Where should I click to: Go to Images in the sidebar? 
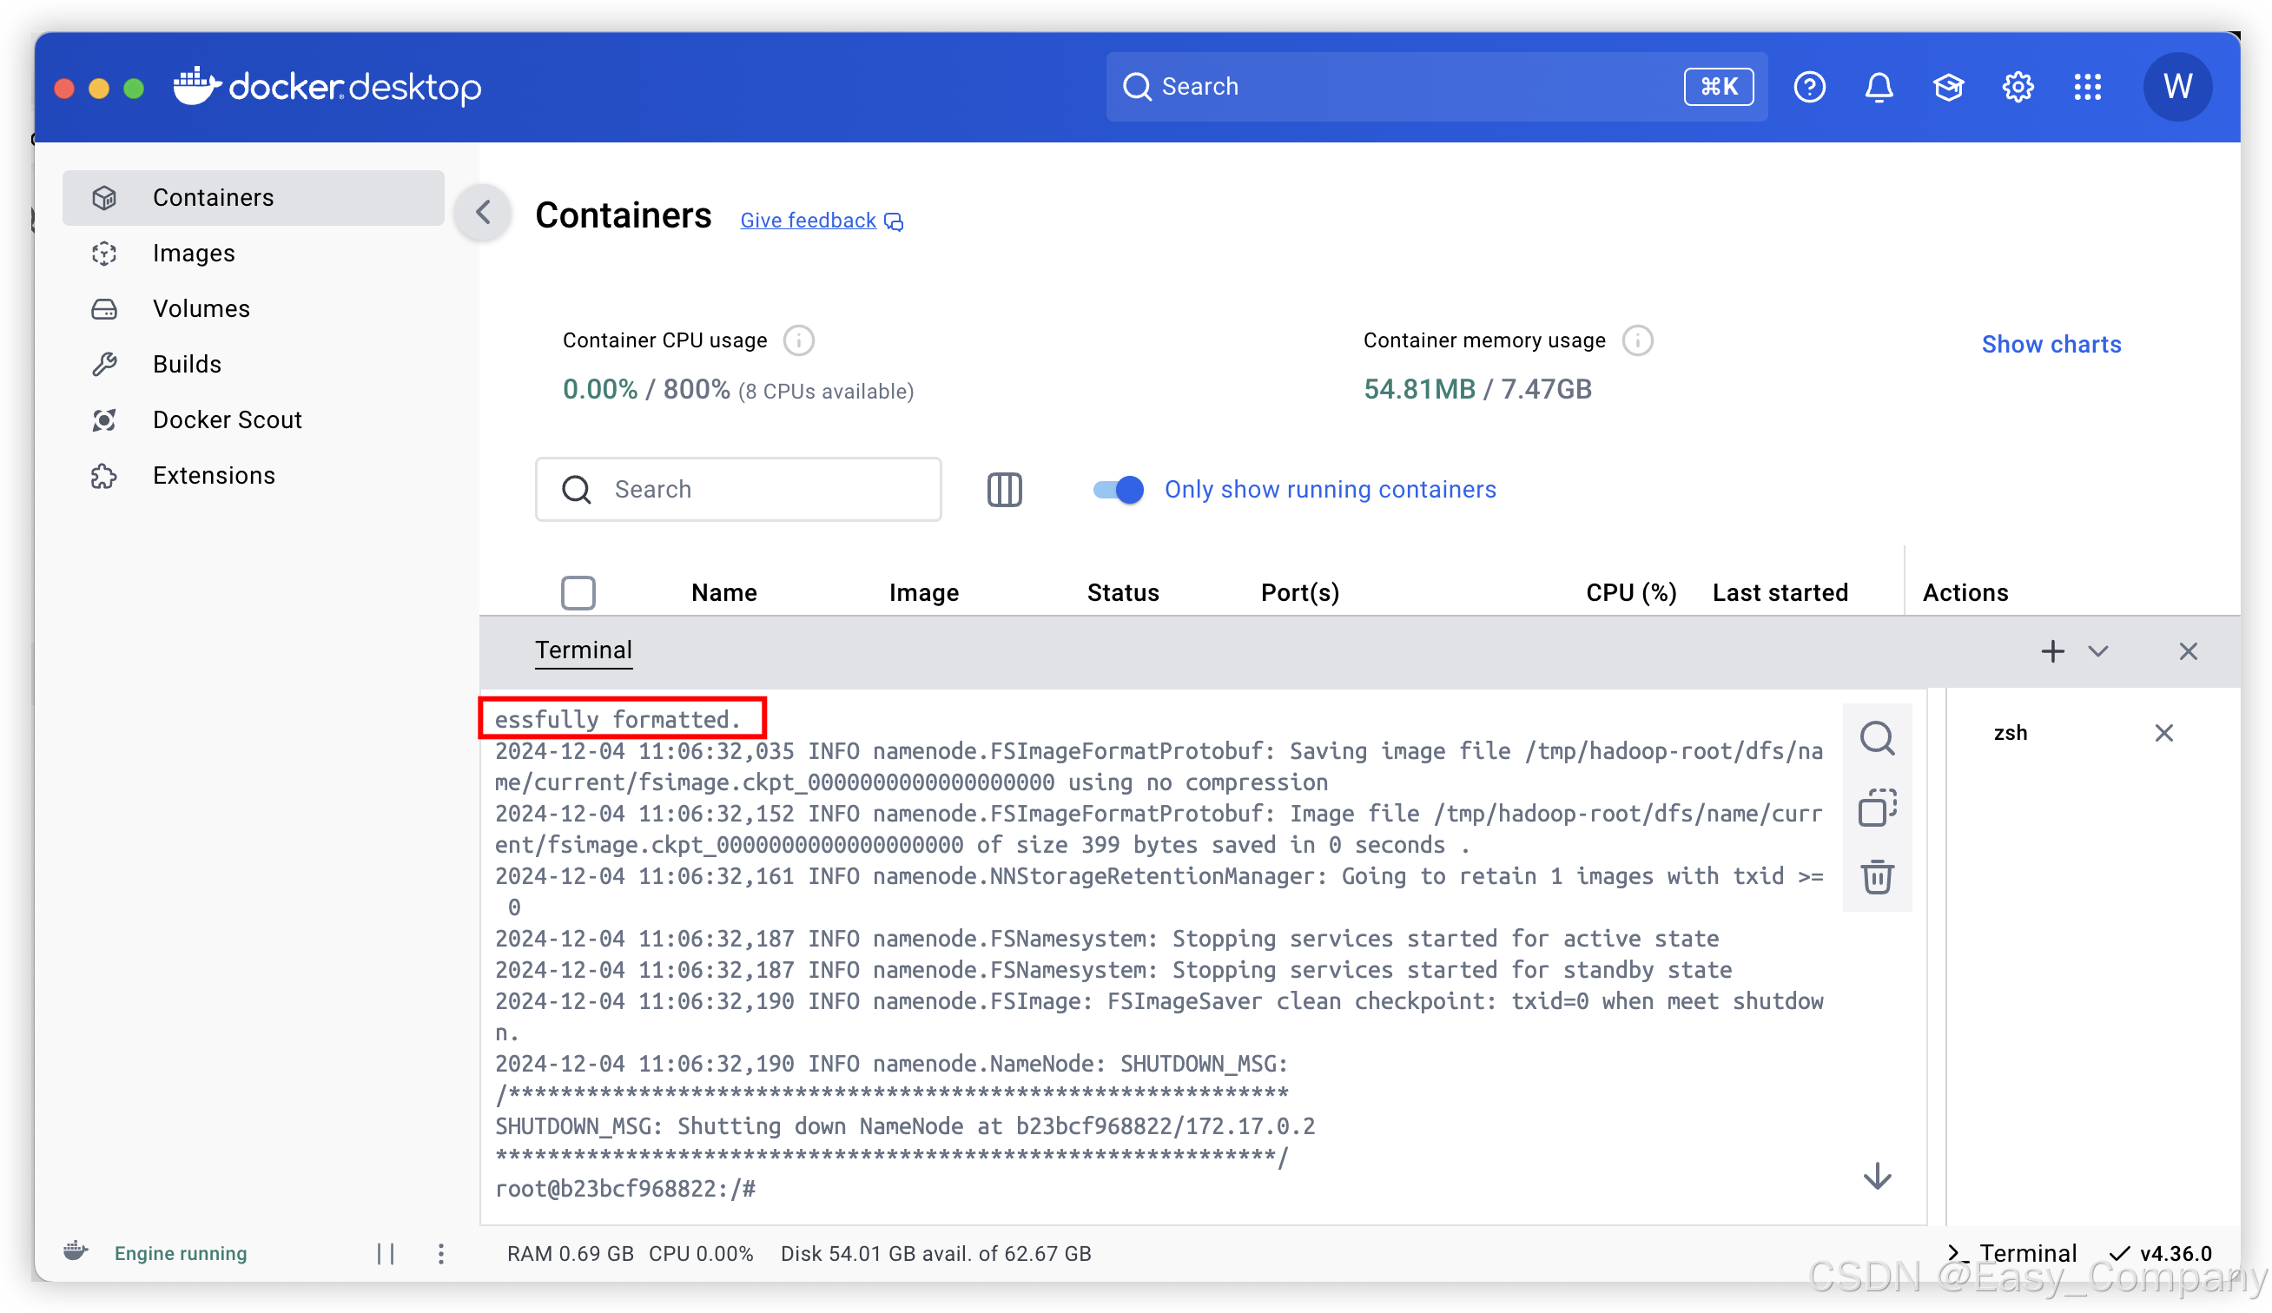click(254, 254)
